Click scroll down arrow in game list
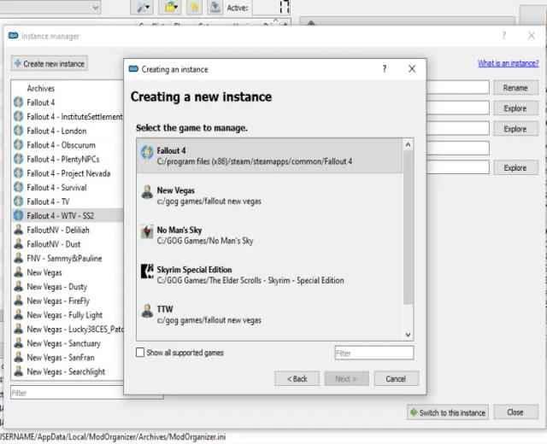 point(408,335)
